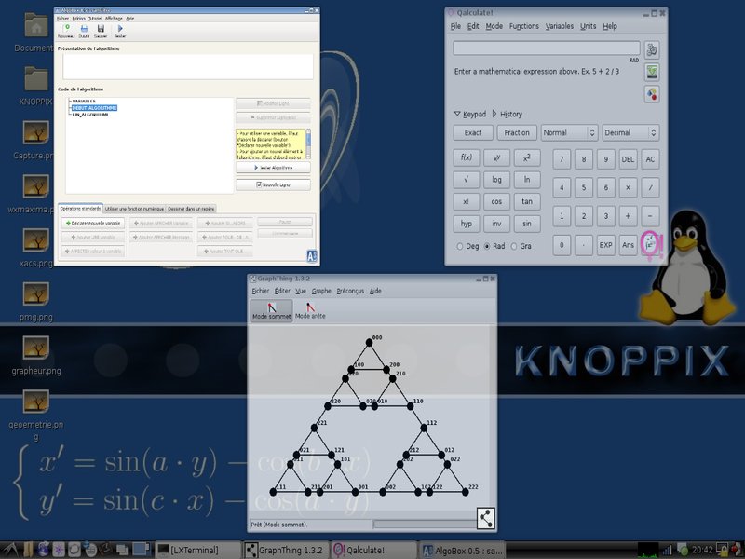
Task: Open the Decimal number base dropdown
Action: coord(630,133)
